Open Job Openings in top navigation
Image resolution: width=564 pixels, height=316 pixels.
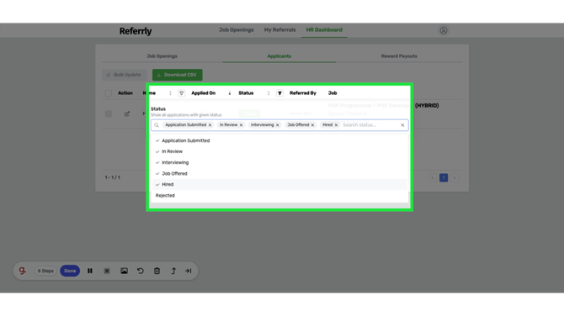pyautogui.click(x=236, y=29)
